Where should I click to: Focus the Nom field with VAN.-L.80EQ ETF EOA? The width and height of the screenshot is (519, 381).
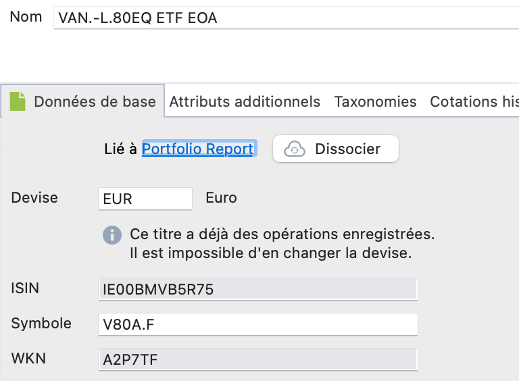[x=287, y=18]
